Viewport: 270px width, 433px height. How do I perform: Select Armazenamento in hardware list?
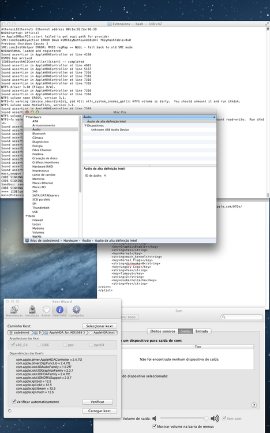[44, 125]
